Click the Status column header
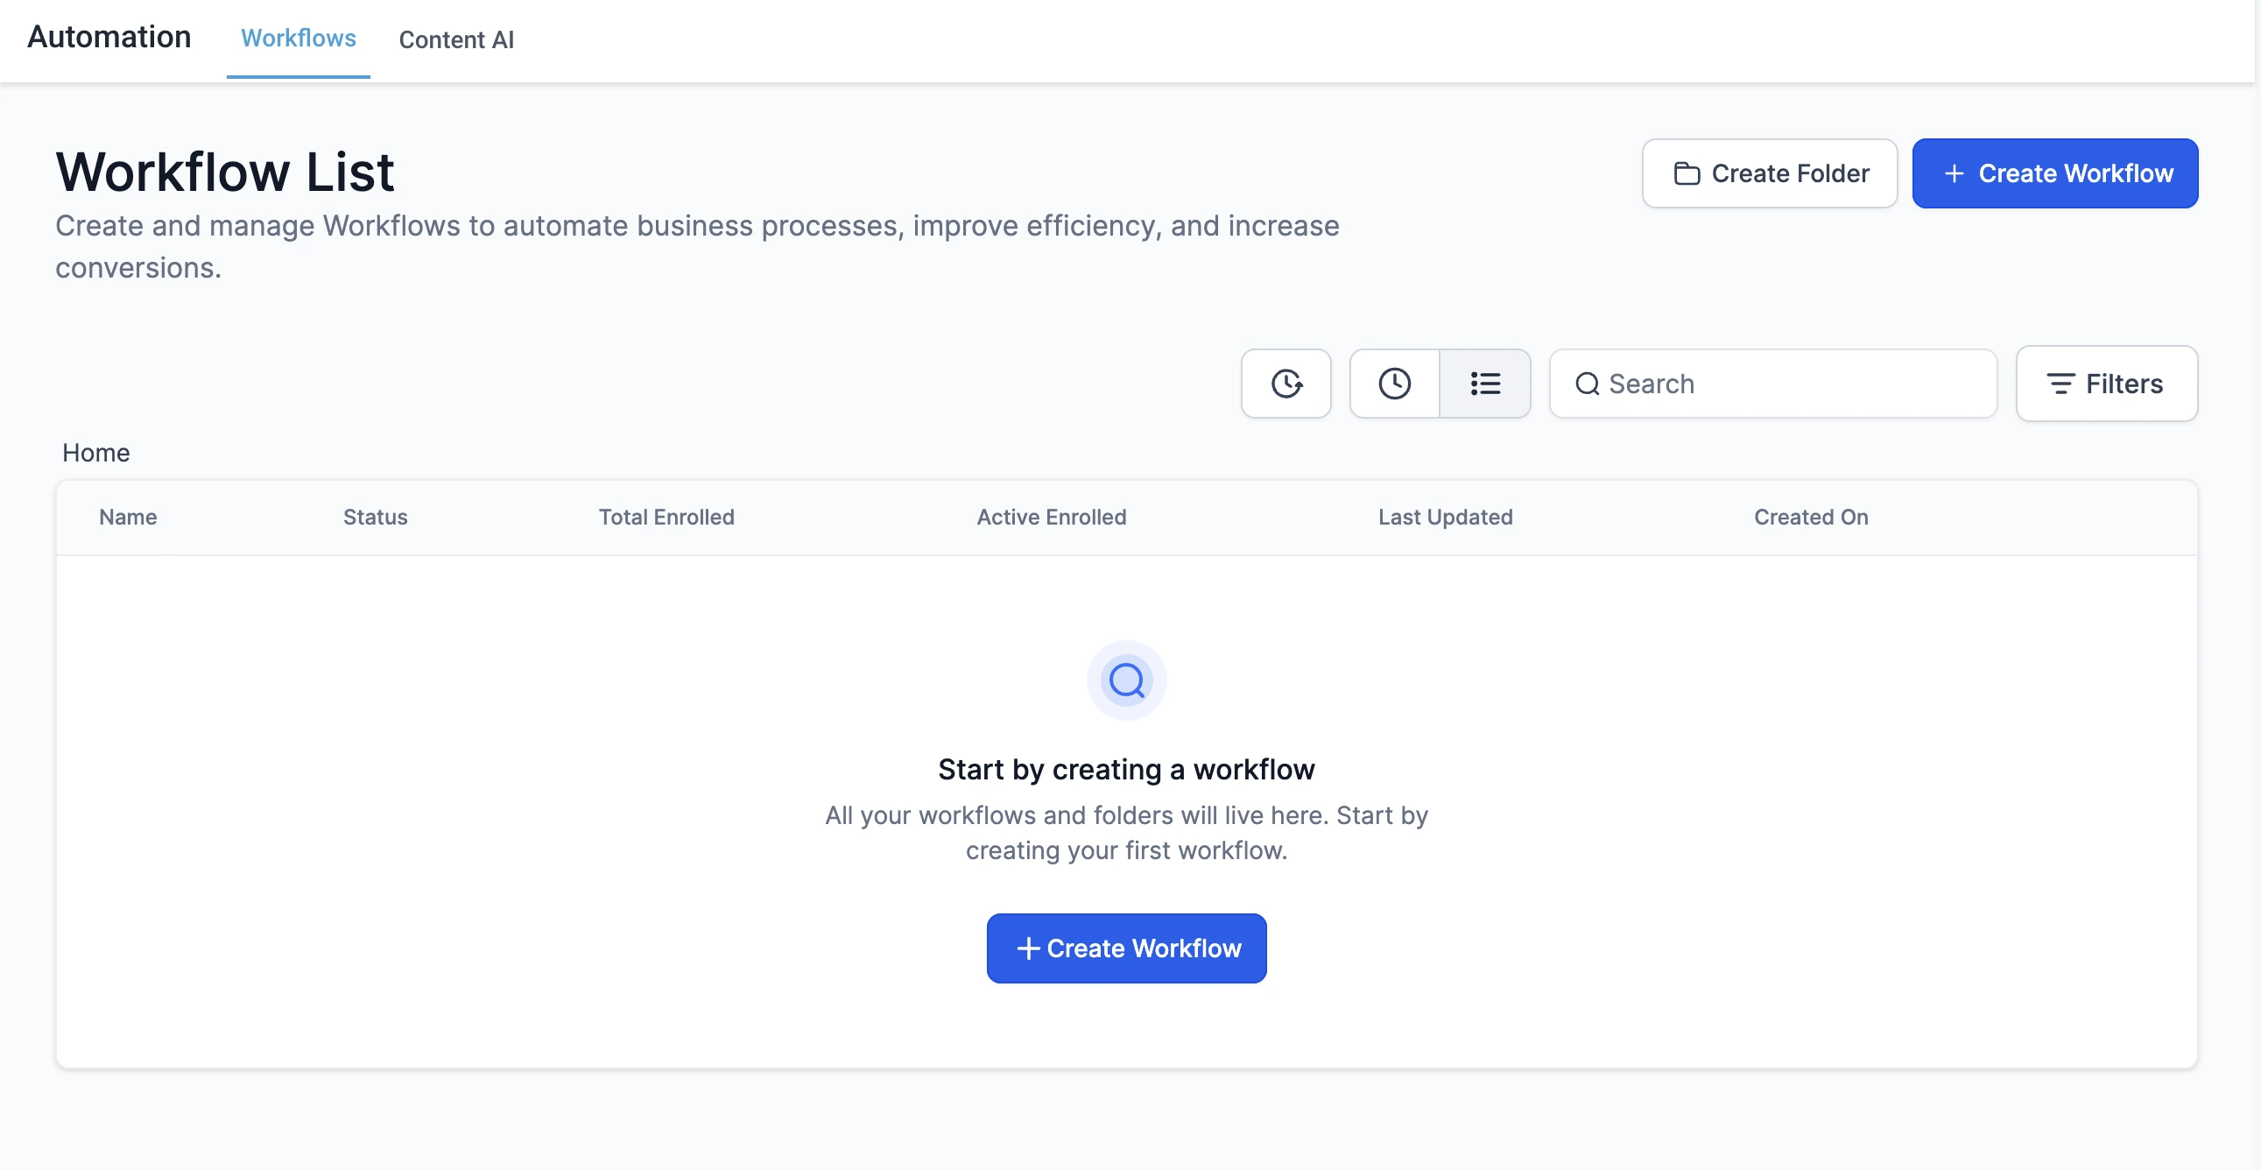Screen dimensions: 2261x1170 [x=374, y=518]
